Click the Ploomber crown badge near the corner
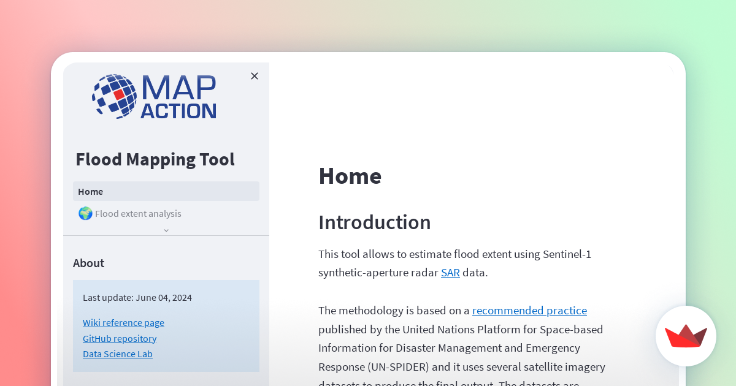 coord(686,336)
